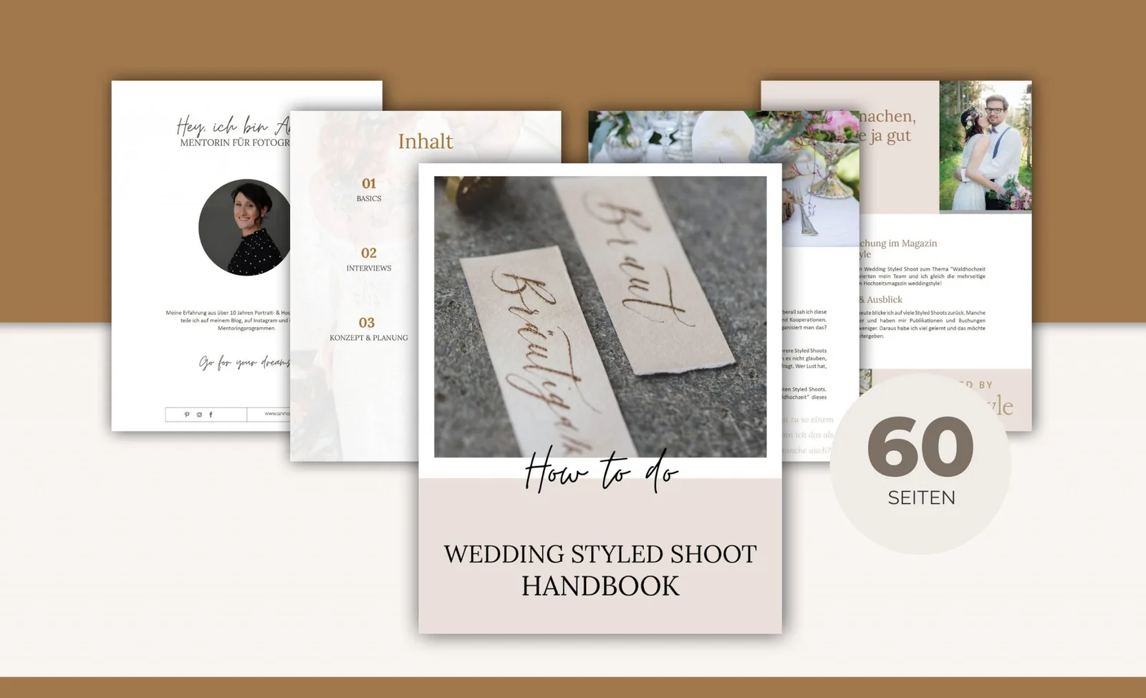Click the large "60" page count
1146x698 pixels.
(x=920, y=445)
